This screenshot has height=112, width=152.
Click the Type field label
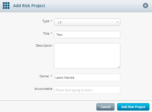[x=46, y=21]
